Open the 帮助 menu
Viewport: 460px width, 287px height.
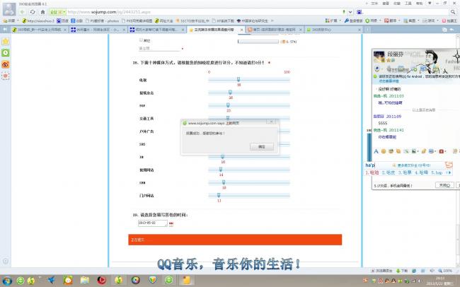tap(420, 4)
